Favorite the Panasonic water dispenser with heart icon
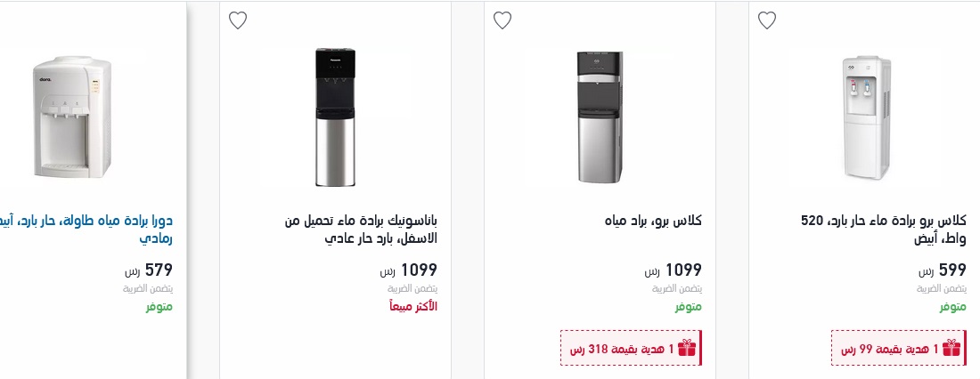Image resolution: width=980 pixels, height=379 pixels. (237, 20)
